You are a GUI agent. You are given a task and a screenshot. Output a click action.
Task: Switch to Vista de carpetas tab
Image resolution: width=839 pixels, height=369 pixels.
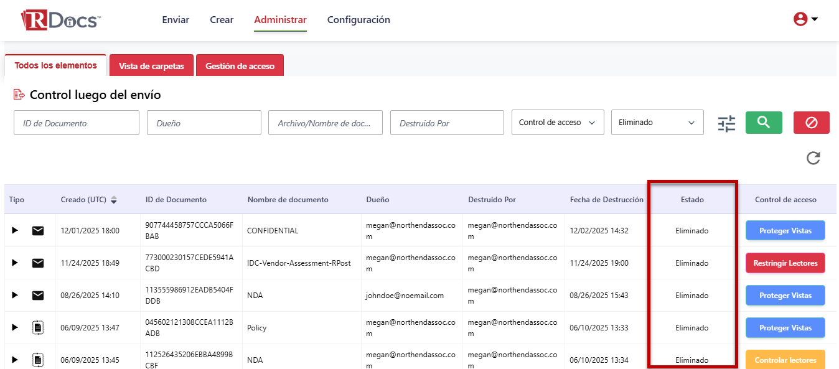click(x=151, y=66)
